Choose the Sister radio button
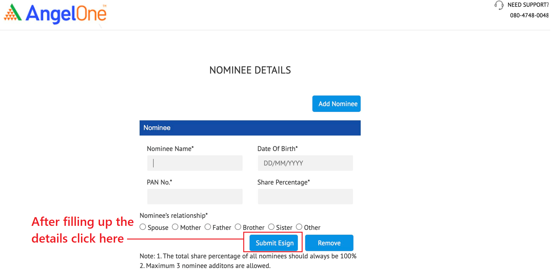The image size is (553, 273). pyautogui.click(x=271, y=227)
